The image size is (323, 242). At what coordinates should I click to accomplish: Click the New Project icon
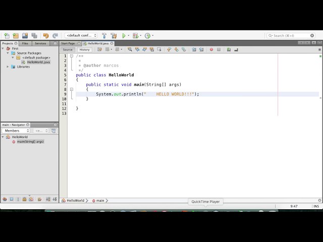pos(16,36)
